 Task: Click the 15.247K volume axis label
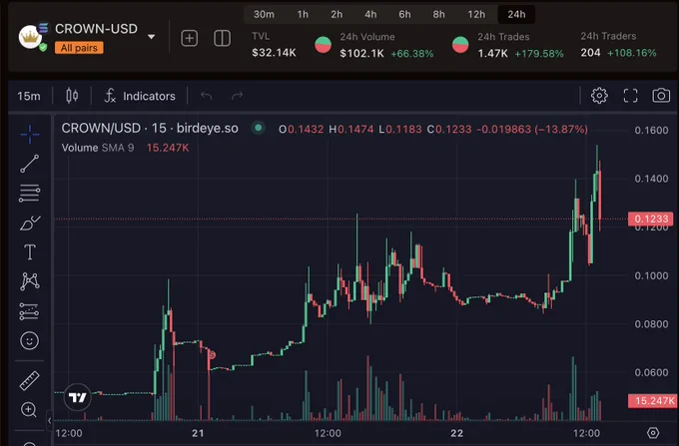[653, 400]
